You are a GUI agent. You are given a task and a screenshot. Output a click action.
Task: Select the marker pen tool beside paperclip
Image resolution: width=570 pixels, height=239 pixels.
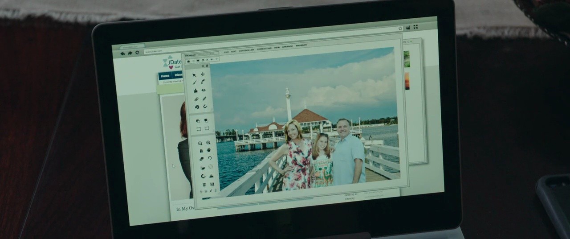coord(204,98)
